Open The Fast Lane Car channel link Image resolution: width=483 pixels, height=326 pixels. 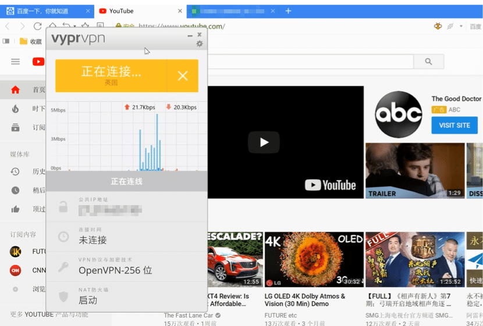coord(188,315)
